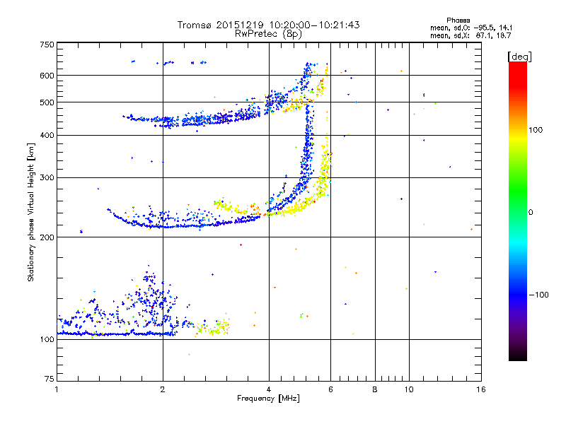
Task: Click the '[deg]' colorbar unit label
Action: [519, 57]
